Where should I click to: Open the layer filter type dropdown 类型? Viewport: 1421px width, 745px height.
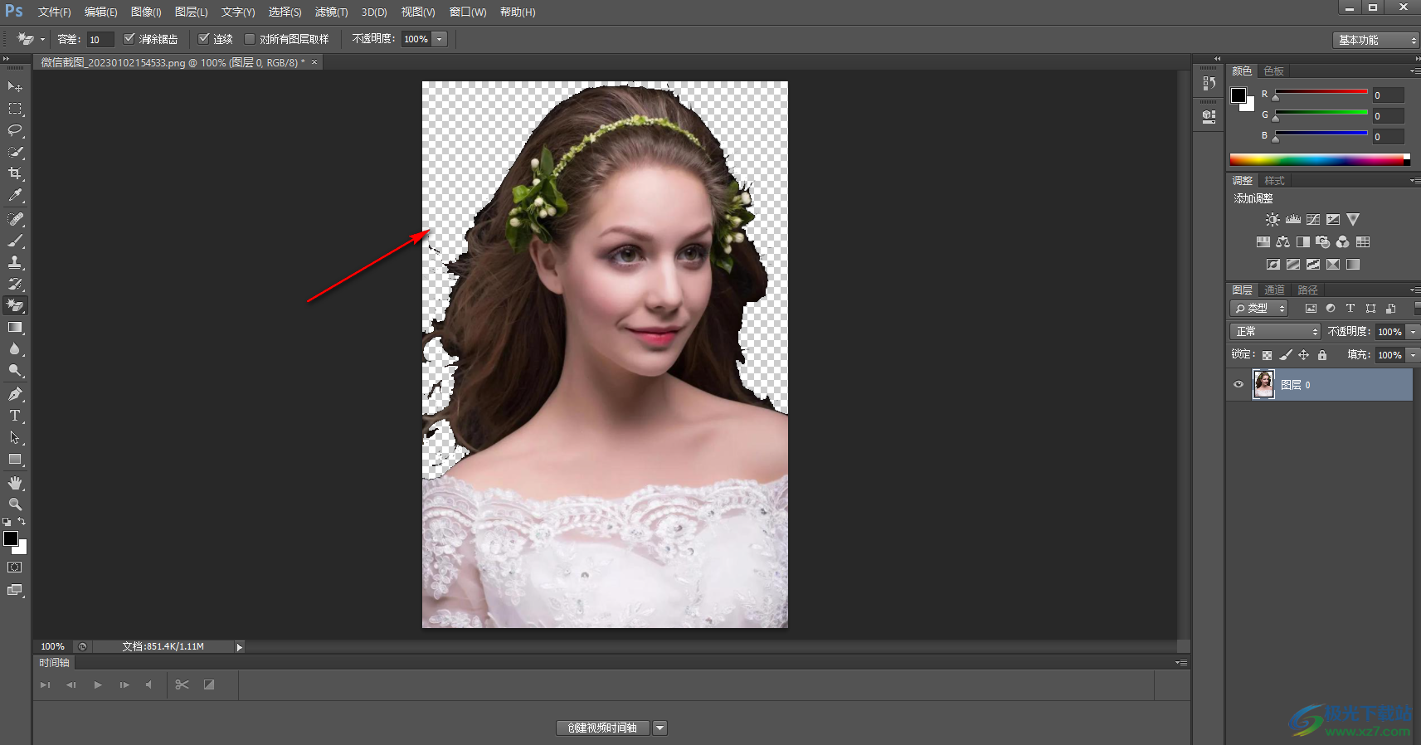pos(1258,309)
